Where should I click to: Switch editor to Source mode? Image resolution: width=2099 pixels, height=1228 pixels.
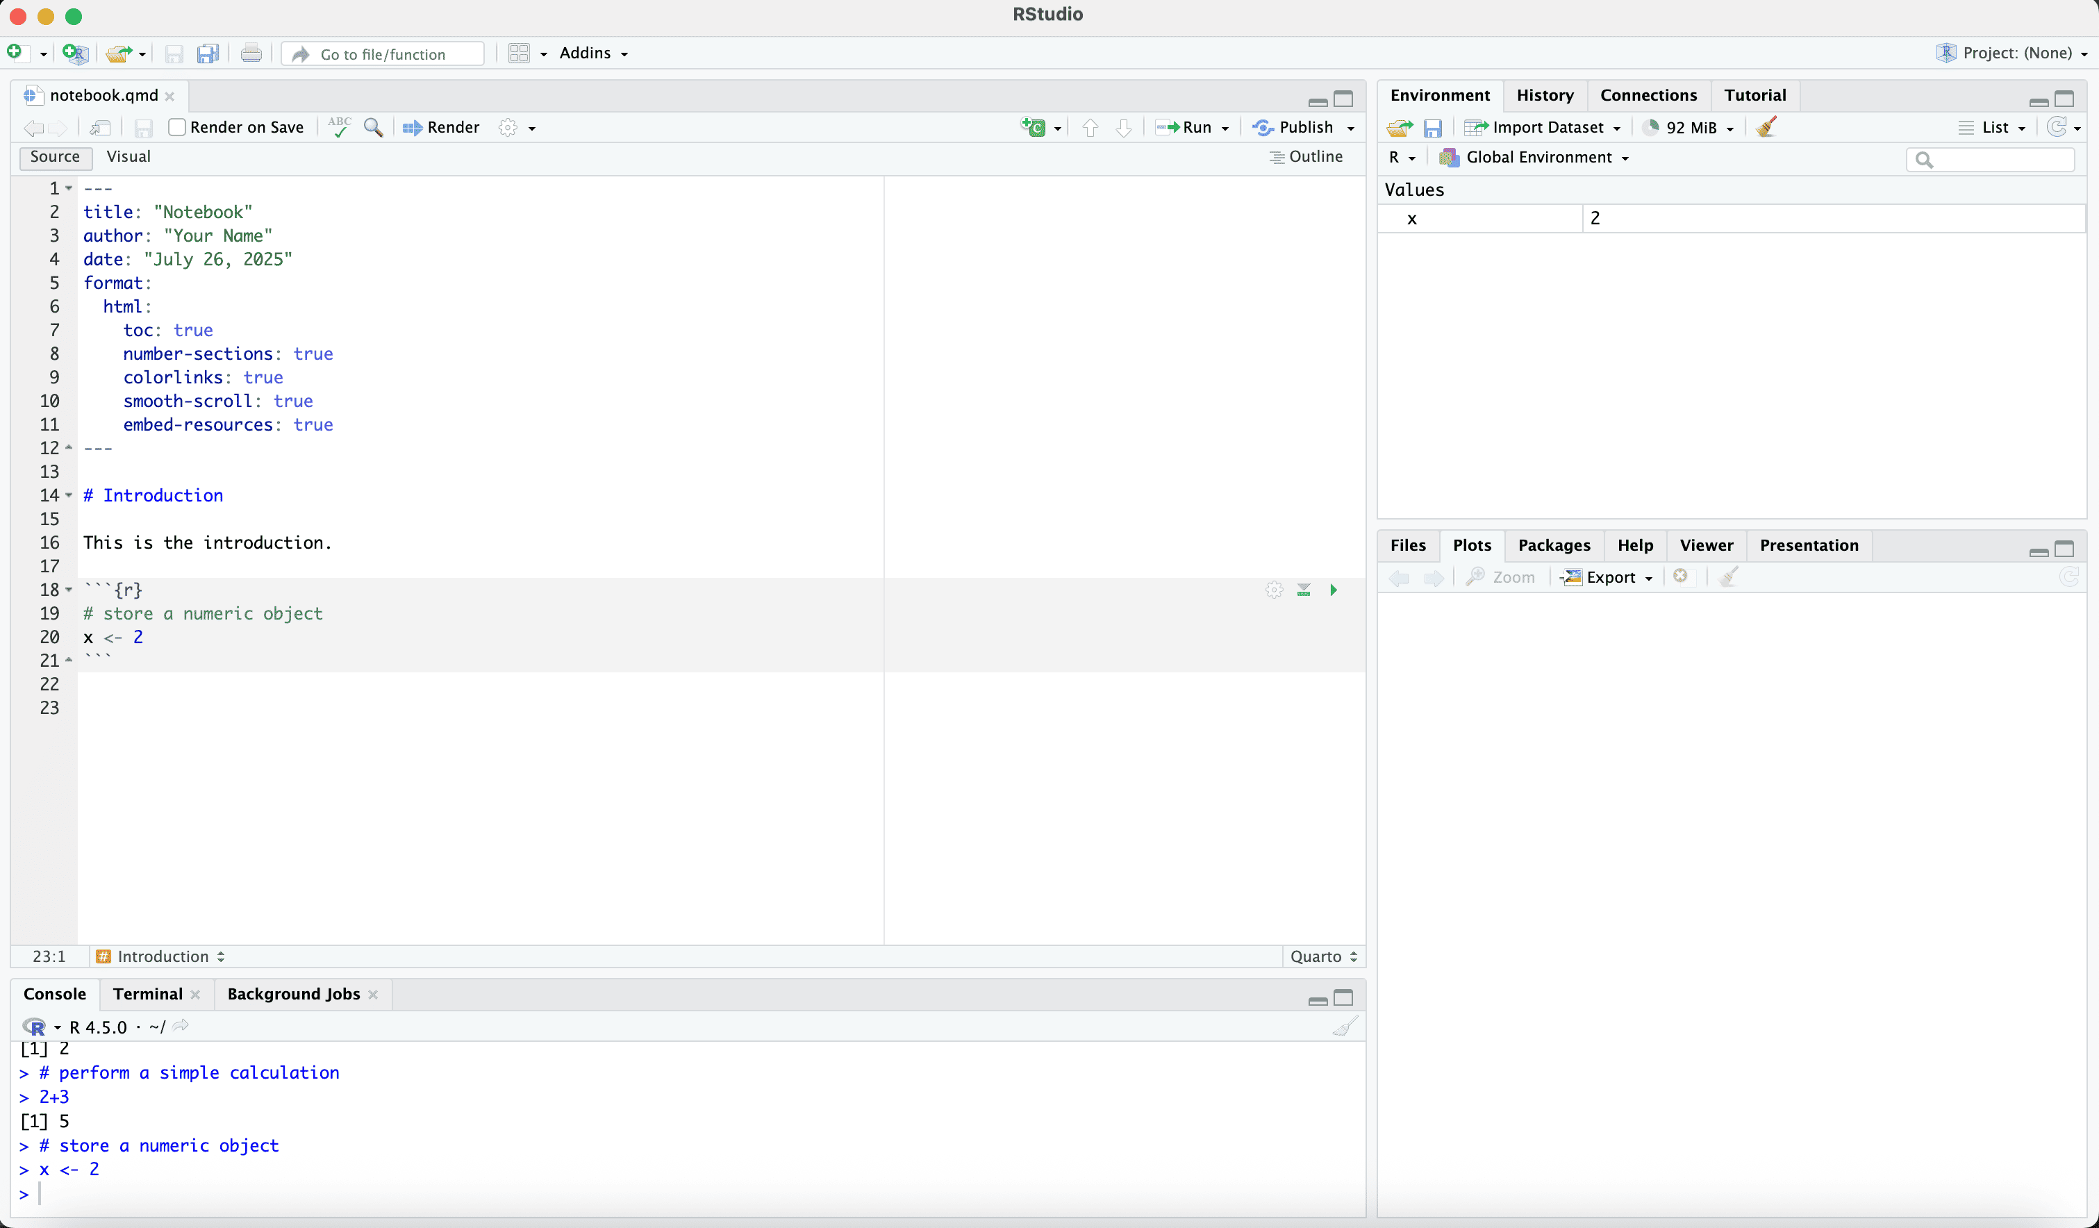55,156
